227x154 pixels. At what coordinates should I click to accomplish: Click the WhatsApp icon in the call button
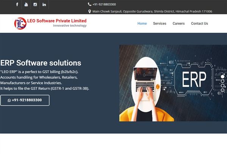(x=9, y=100)
